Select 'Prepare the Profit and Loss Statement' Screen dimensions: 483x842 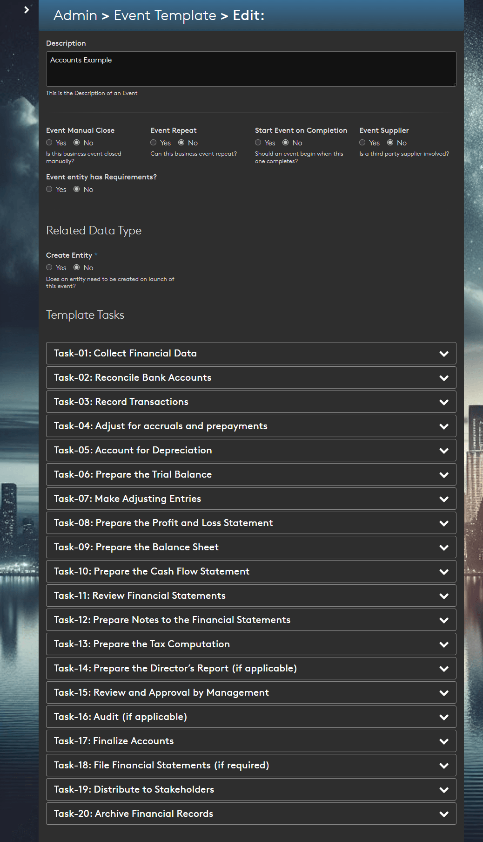[184, 523]
